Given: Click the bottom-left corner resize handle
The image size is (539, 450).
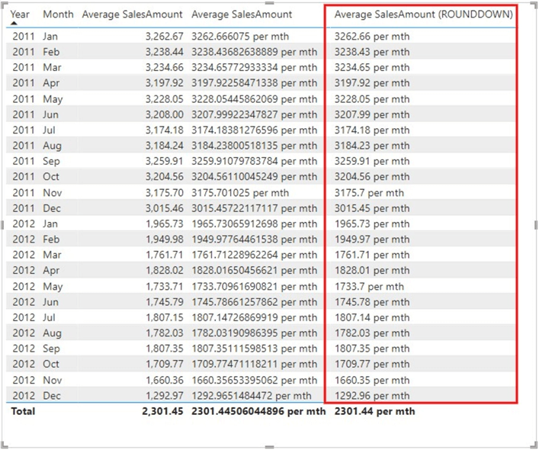Looking at the screenshot, I should (x=3, y=447).
